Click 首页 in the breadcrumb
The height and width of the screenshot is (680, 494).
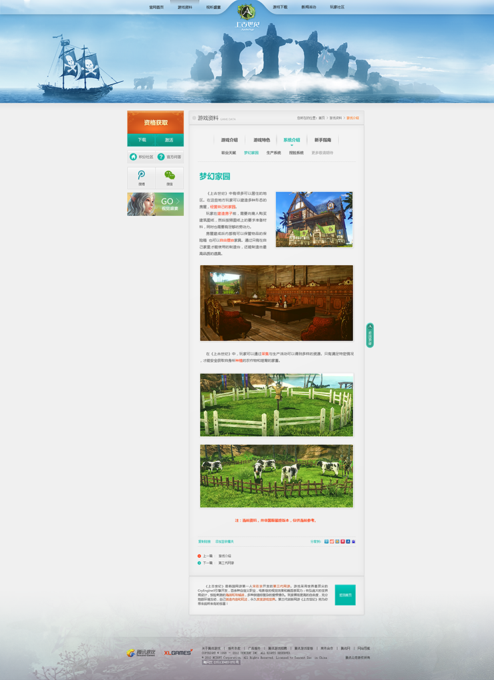tap(322, 118)
